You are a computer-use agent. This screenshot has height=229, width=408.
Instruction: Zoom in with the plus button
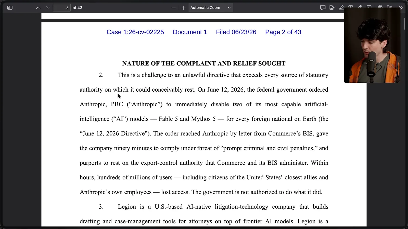pos(184,8)
